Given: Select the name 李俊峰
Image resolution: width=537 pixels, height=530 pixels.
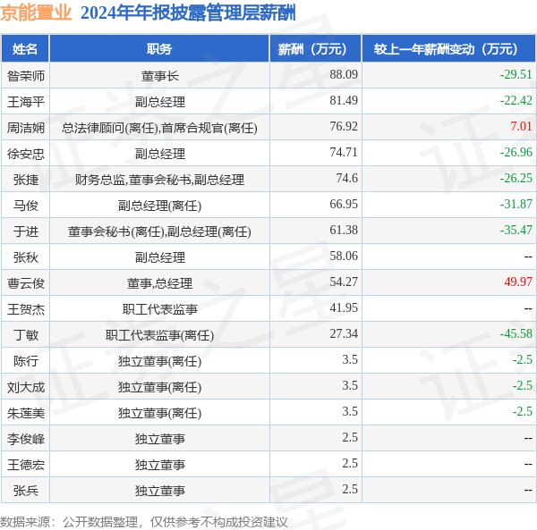Looking at the screenshot, I should 26,439.
